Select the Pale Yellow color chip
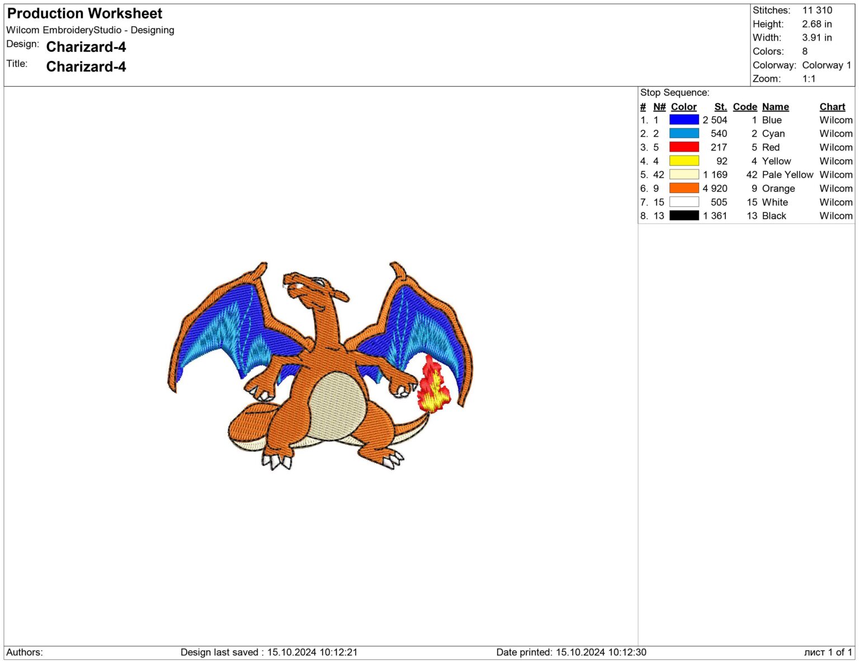The width and height of the screenshot is (859, 661). tap(683, 174)
